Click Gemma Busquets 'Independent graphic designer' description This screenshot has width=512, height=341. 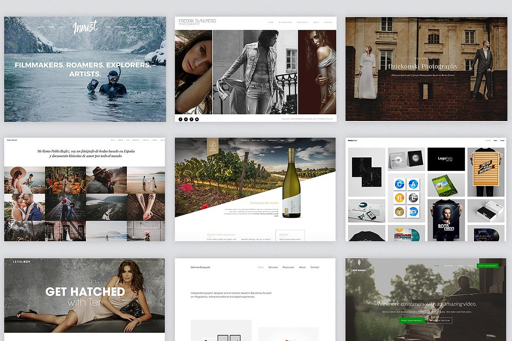(231, 295)
